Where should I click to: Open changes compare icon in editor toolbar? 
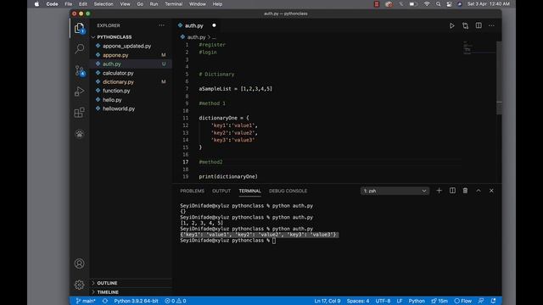pyautogui.click(x=465, y=25)
